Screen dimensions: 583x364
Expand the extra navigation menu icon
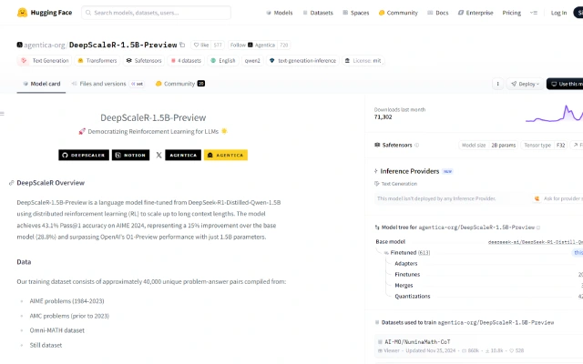(534, 13)
